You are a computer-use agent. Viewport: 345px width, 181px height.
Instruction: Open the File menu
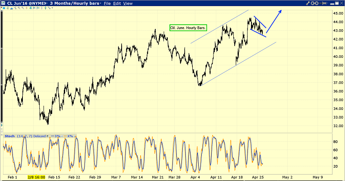(107, 3)
